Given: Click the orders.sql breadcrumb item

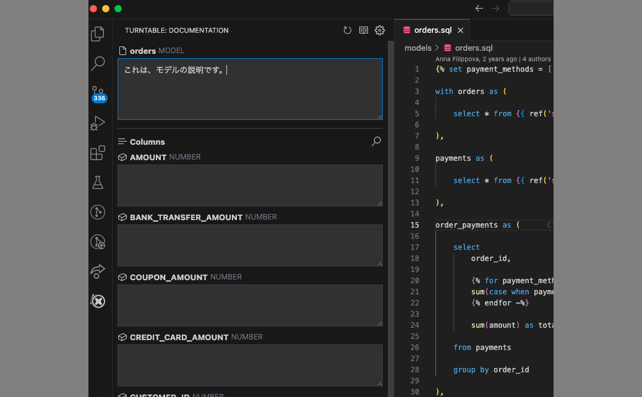Looking at the screenshot, I should tap(474, 48).
